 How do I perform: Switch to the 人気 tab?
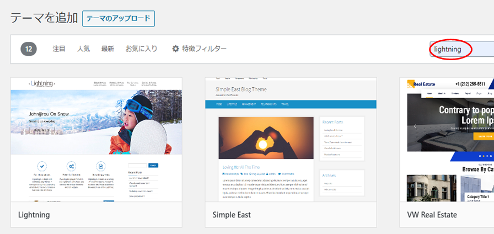tap(83, 49)
